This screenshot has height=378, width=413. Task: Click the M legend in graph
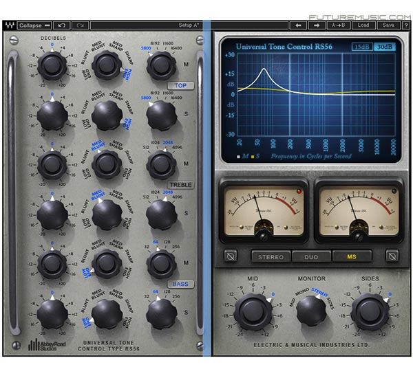tap(243, 156)
